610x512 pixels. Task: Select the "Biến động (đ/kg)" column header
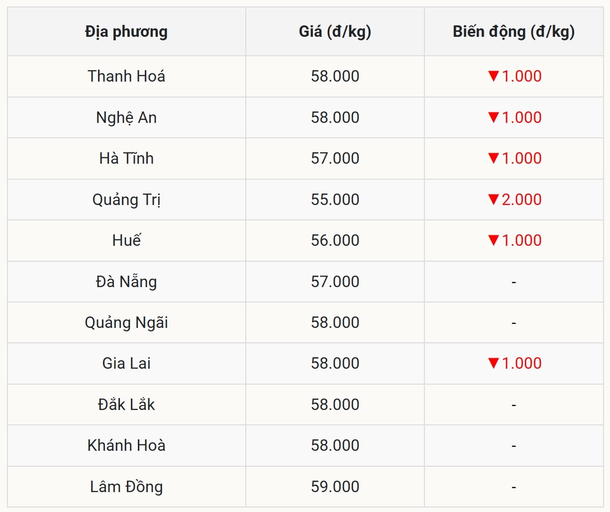[x=513, y=32]
